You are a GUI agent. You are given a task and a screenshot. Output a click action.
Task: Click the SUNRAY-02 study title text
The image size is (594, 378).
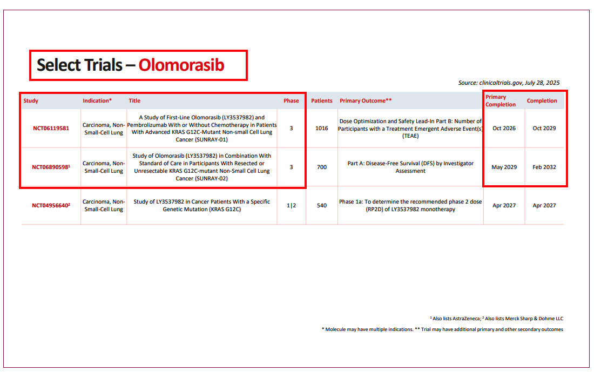pos(202,167)
